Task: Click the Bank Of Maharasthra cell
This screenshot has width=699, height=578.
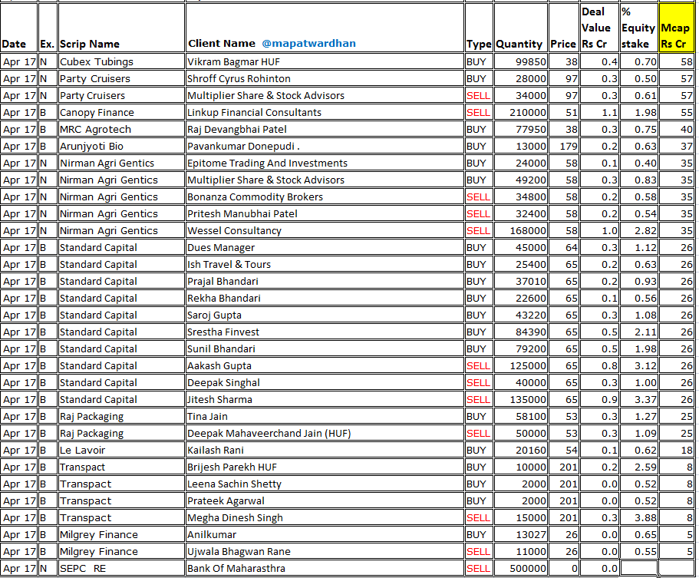Action: [x=325, y=569]
